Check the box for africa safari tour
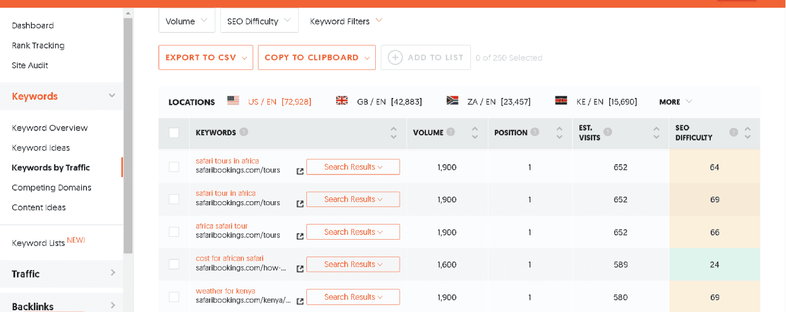The width and height of the screenshot is (786, 312). click(174, 232)
